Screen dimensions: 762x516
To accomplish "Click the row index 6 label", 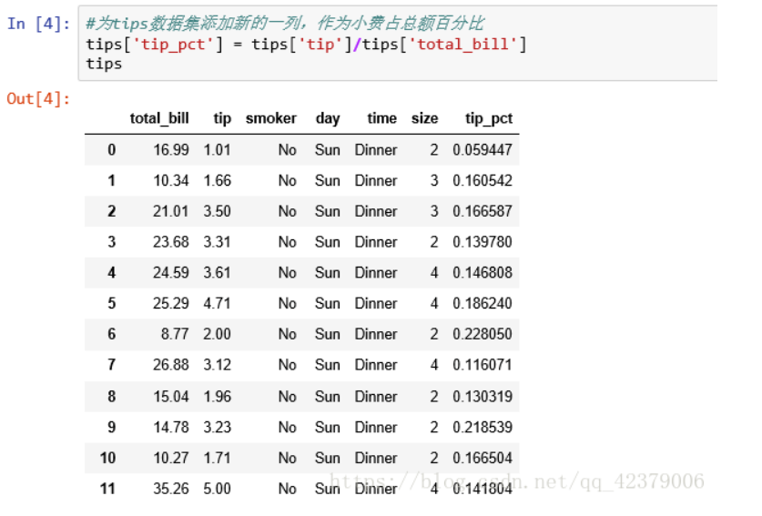I will point(112,334).
